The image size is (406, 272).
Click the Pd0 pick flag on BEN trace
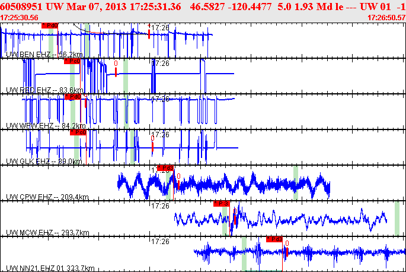click(50, 26)
